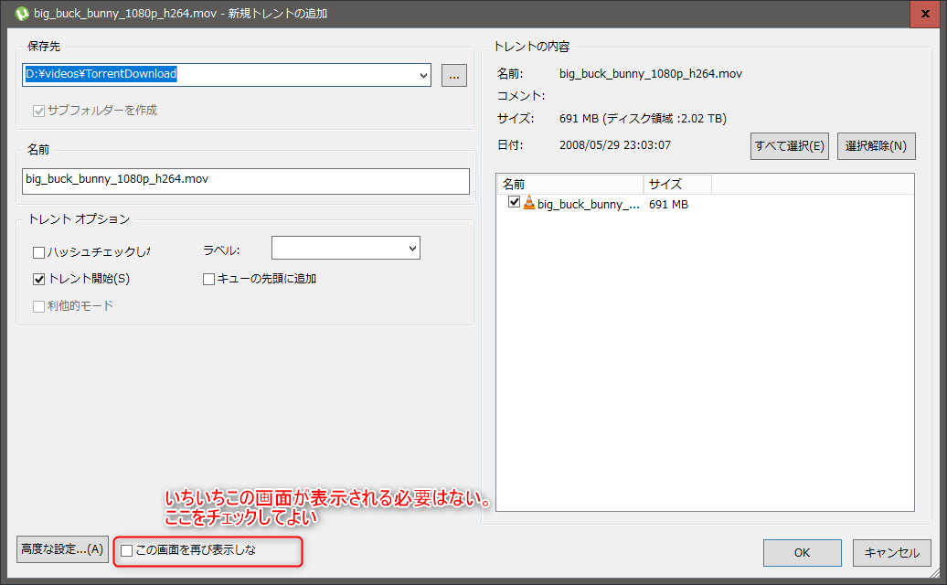The width and height of the screenshot is (947, 585).
Task: Enable the skip hash check checkbox
Action: [38, 253]
